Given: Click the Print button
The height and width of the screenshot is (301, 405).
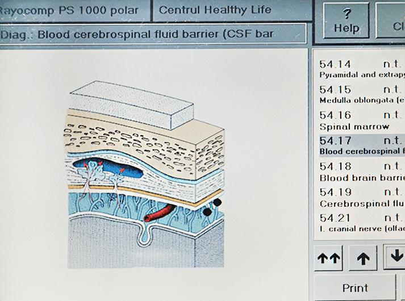Looking at the screenshot, I should point(354,288).
